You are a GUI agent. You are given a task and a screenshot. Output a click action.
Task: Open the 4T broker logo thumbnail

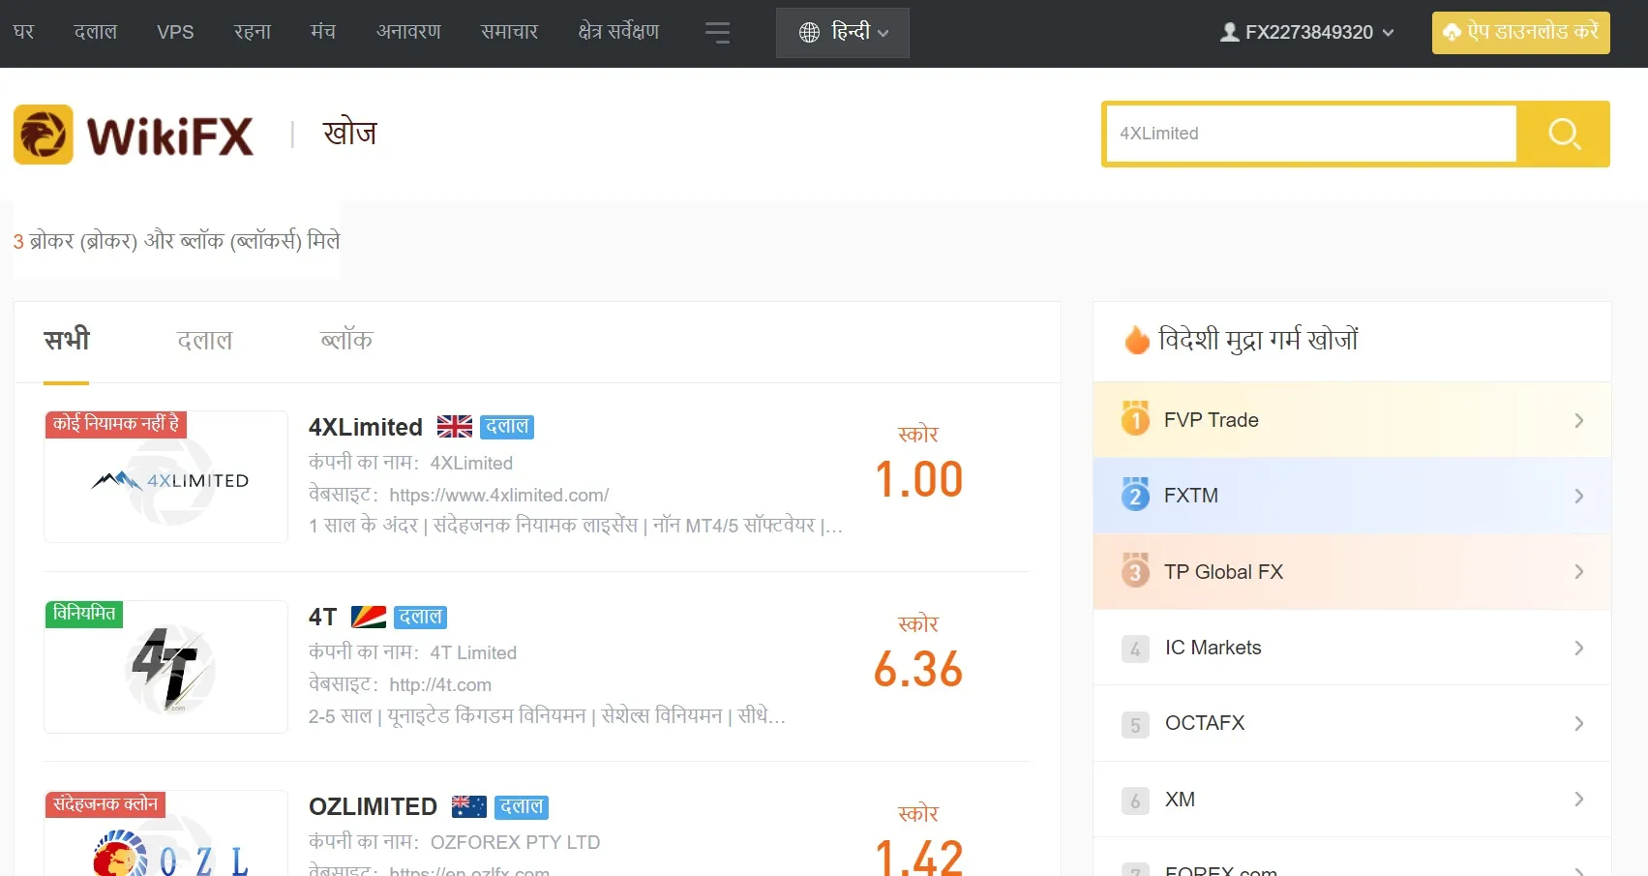[166, 667]
